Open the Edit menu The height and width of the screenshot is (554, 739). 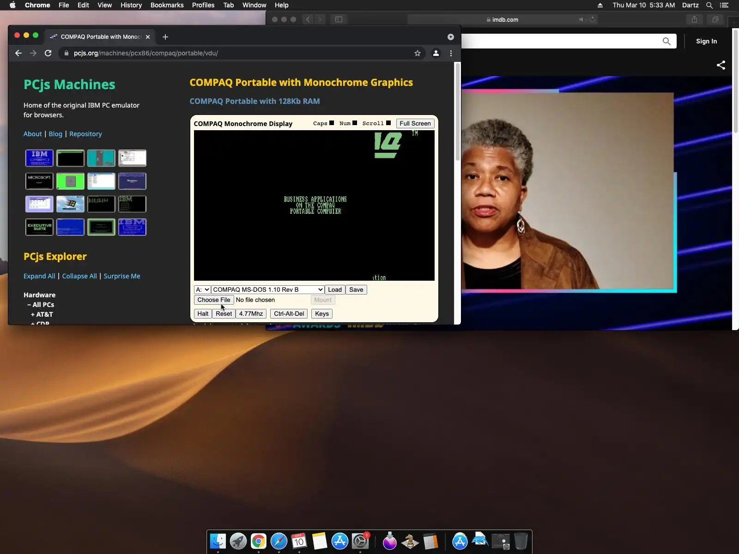click(x=83, y=5)
